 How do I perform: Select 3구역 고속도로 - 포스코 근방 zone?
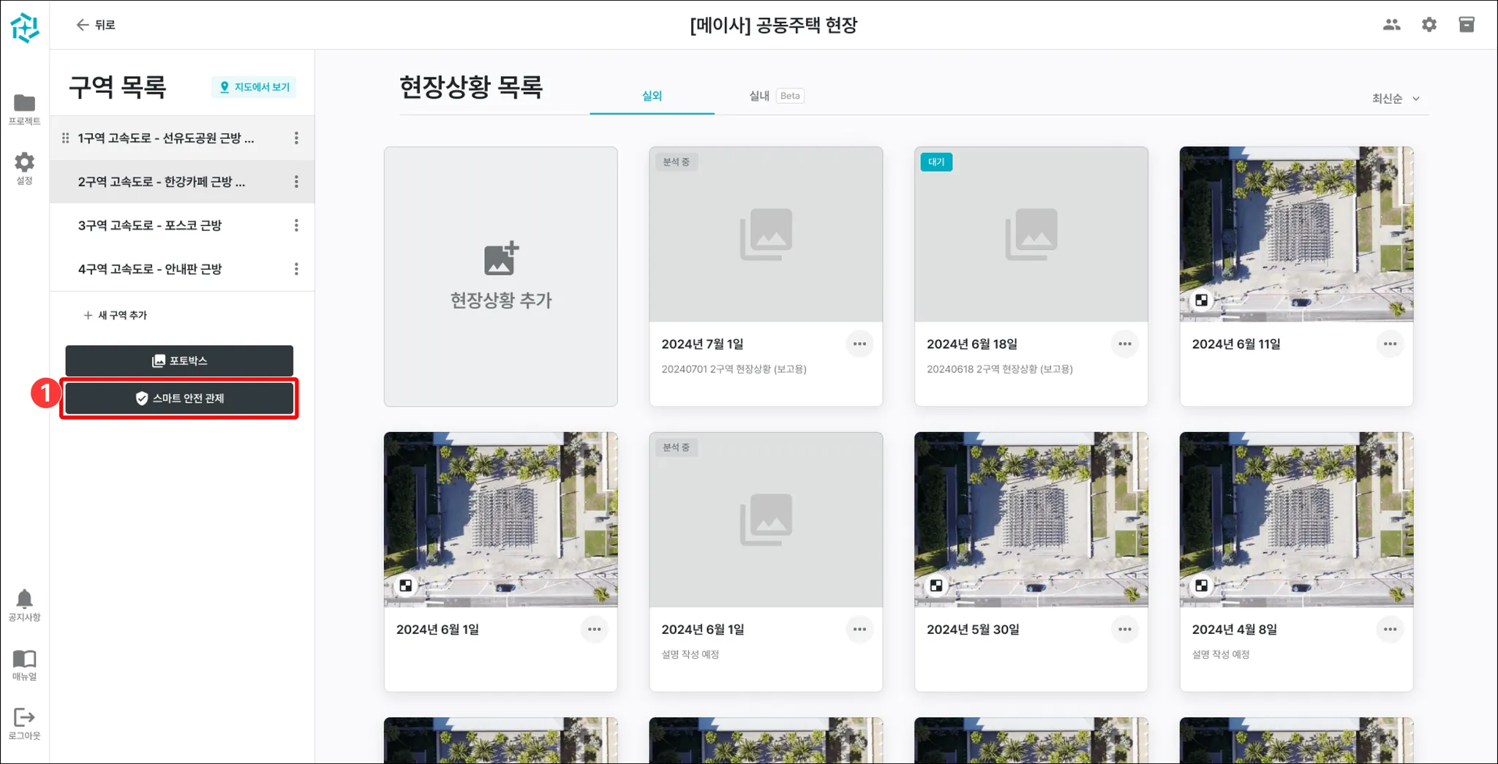pos(150,226)
